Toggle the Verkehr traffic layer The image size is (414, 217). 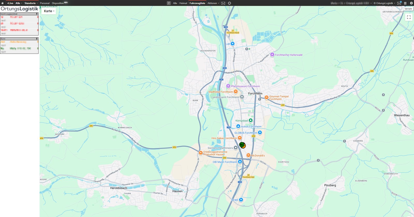pos(408,9)
